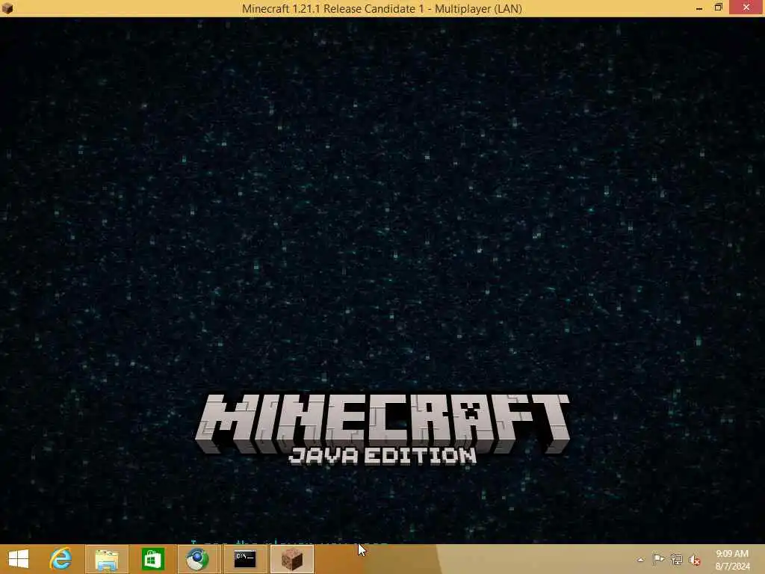The width and height of the screenshot is (765, 574).
Task: Open the Windows Start button
Action: [x=19, y=559]
